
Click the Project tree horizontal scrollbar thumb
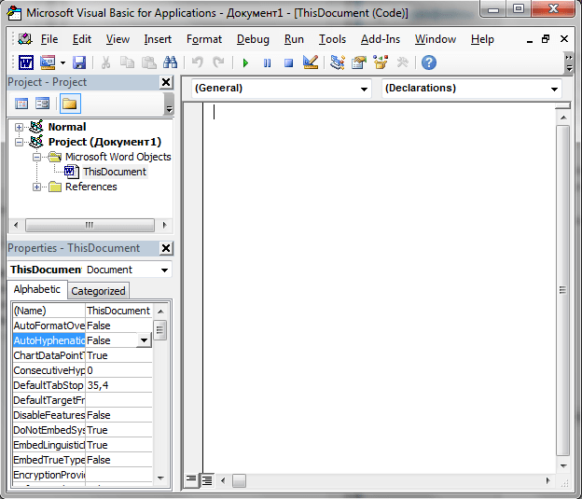pos(90,225)
